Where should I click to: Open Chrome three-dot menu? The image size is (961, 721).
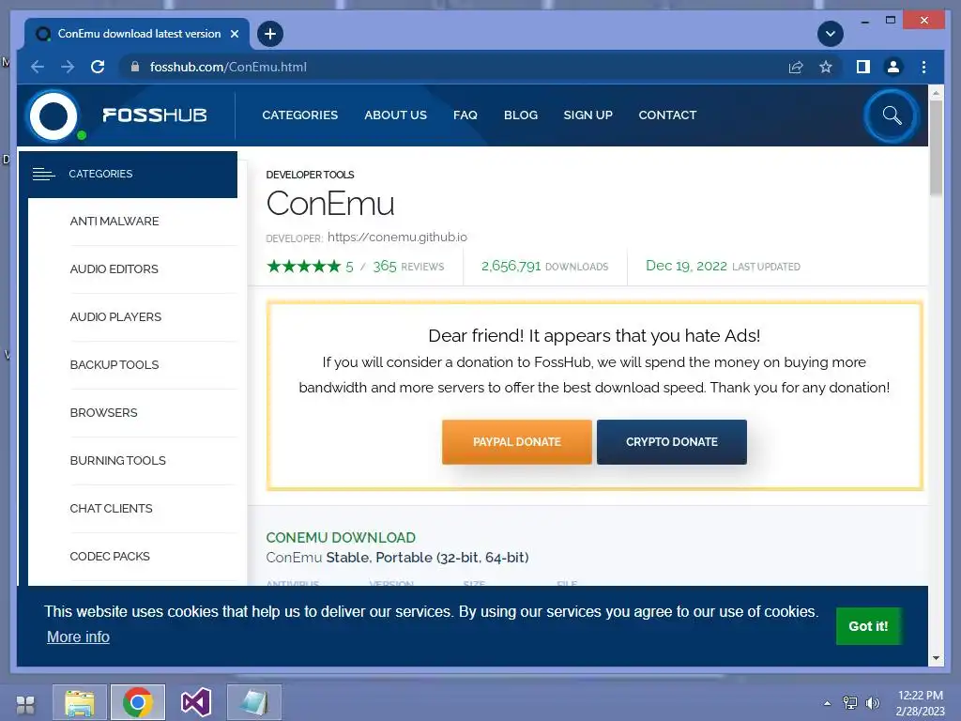click(923, 67)
